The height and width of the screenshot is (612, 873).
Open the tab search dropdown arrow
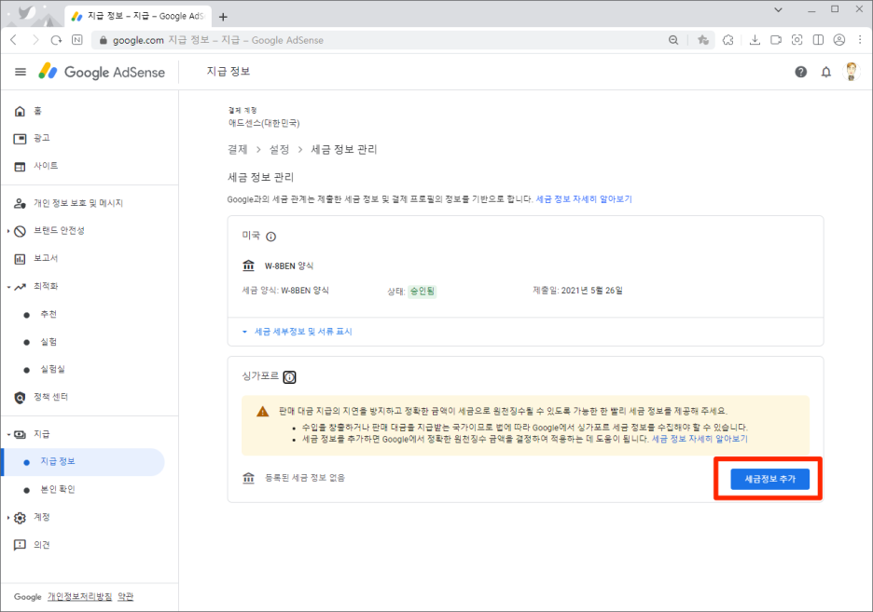coord(779,9)
